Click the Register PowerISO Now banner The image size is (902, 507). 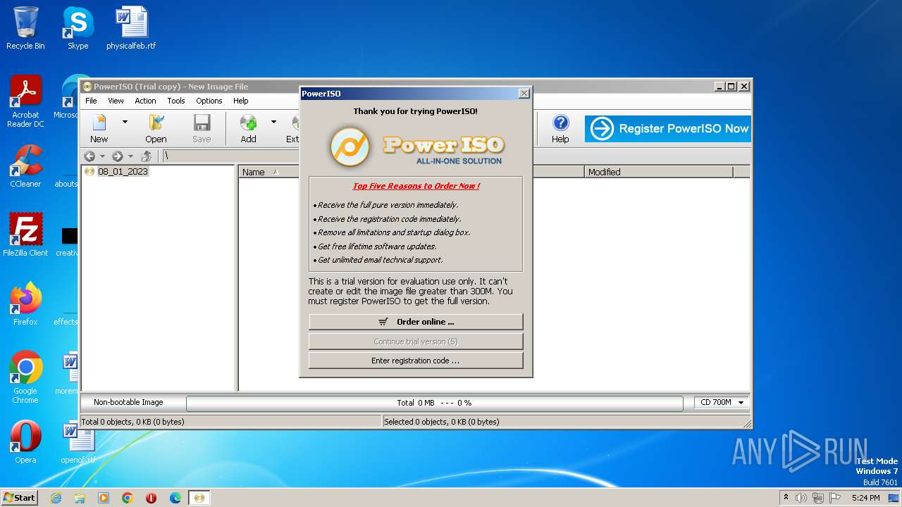pyautogui.click(x=667, y=129)
